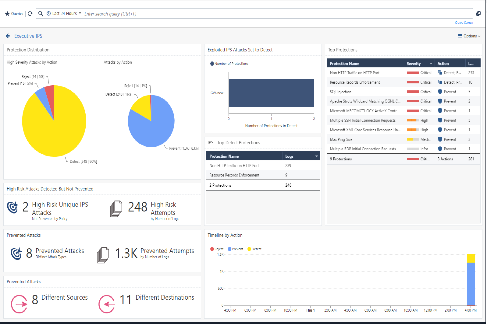Open the new window icon beside search bar
Viewport: 487px width, 325px height.
478,14
